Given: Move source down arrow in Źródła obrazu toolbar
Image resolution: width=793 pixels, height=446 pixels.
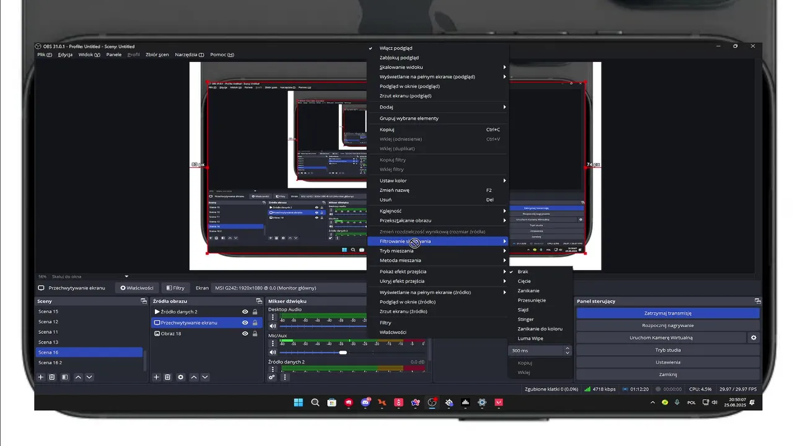Looking at the screenshot, I should pyautogui.click(x=205, y=377).
